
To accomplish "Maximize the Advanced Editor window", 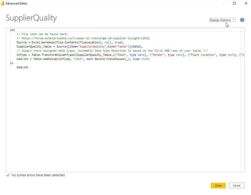I will (x=234, y=3).
